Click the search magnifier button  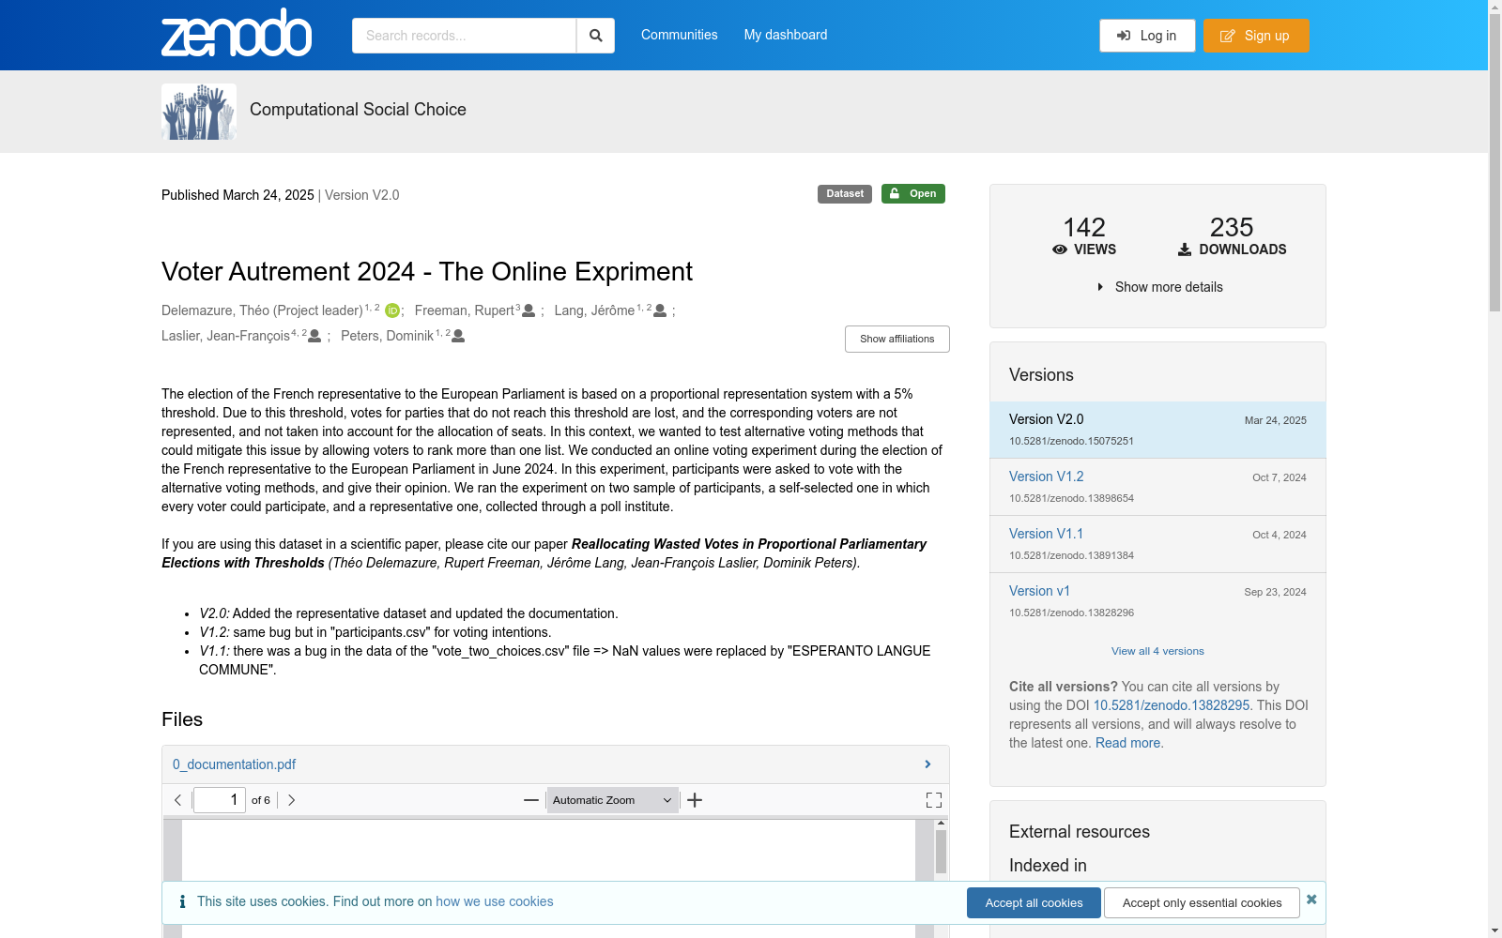coord(595,36)
